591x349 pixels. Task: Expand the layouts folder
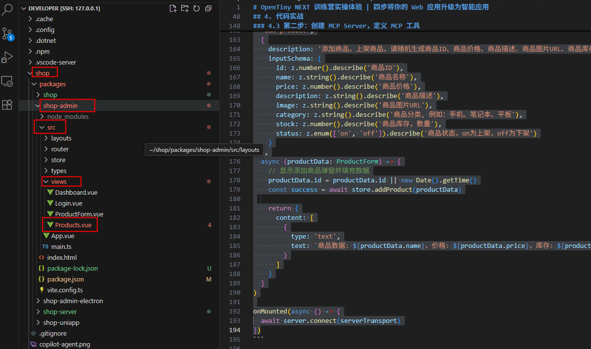pos(61,139)
